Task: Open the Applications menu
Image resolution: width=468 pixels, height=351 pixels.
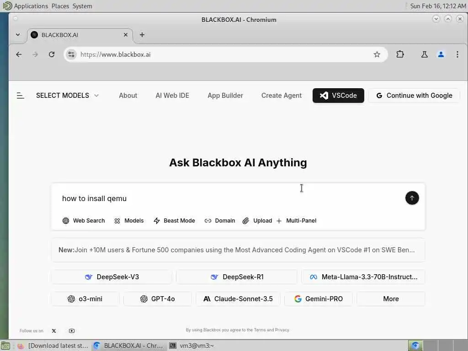Action: [x=31, y=6]
